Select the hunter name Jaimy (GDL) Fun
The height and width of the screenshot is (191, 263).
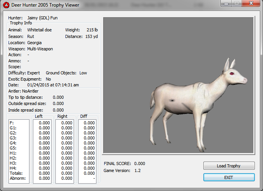tap(43, 18)
